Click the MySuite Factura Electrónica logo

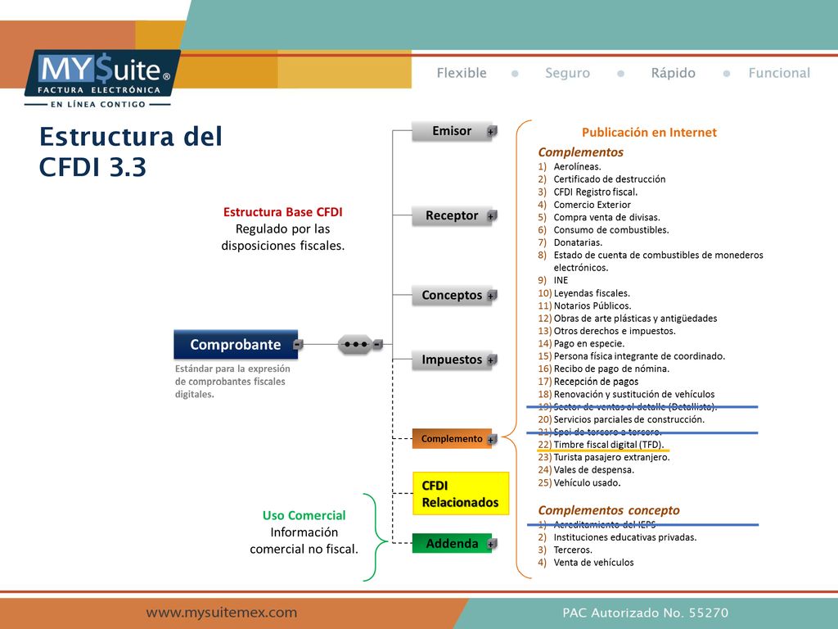pyautogui.click(x=101, y=79)
